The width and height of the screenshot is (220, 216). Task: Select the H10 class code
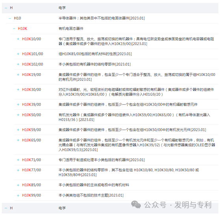(17, 18)
